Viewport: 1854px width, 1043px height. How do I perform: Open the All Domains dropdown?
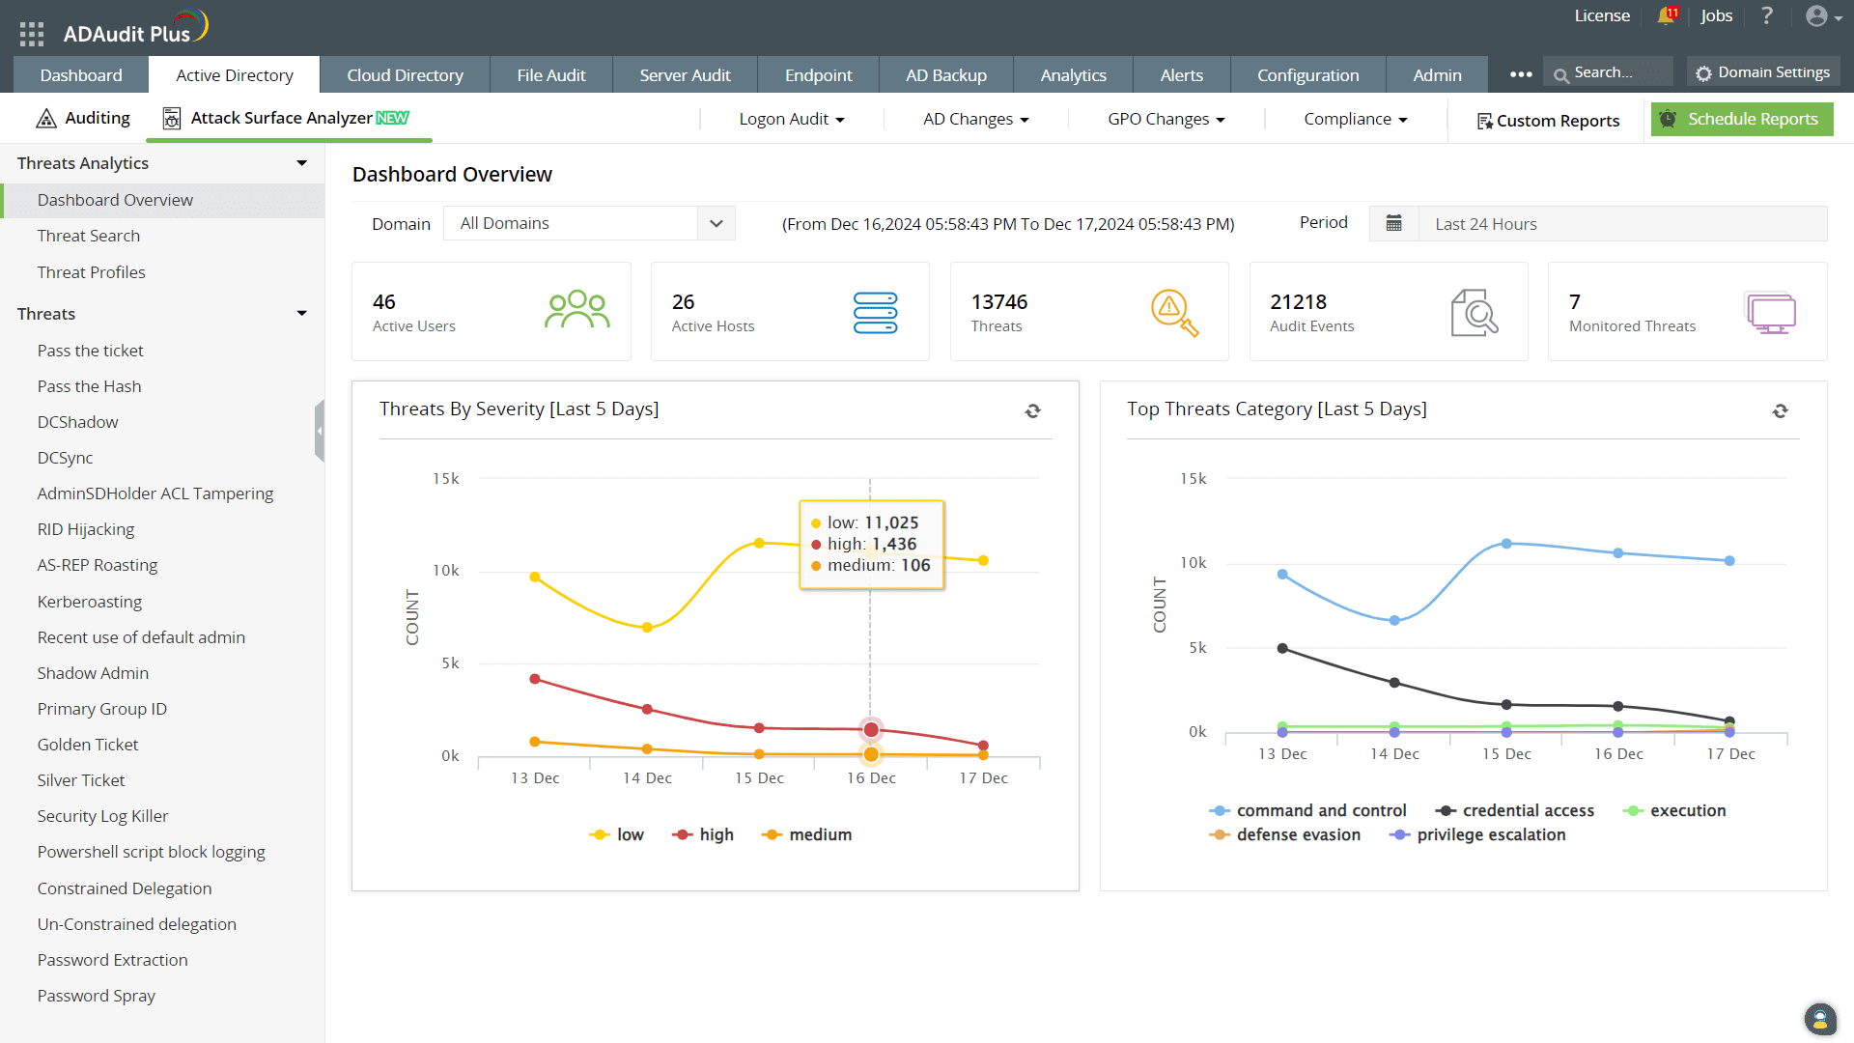pos(589,224)
